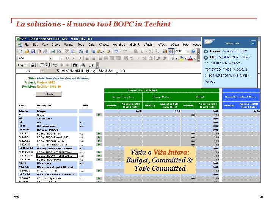The image size is (273, 204).
Task: Open the eAnalyze menu
Action: pyautogui.click(x=119, y=45)
